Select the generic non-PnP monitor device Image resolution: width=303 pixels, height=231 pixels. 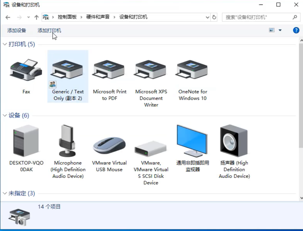point(192,141)
